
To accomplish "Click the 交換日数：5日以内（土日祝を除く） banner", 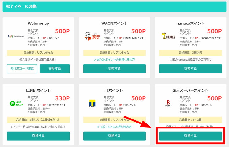I will click(38, 120).
